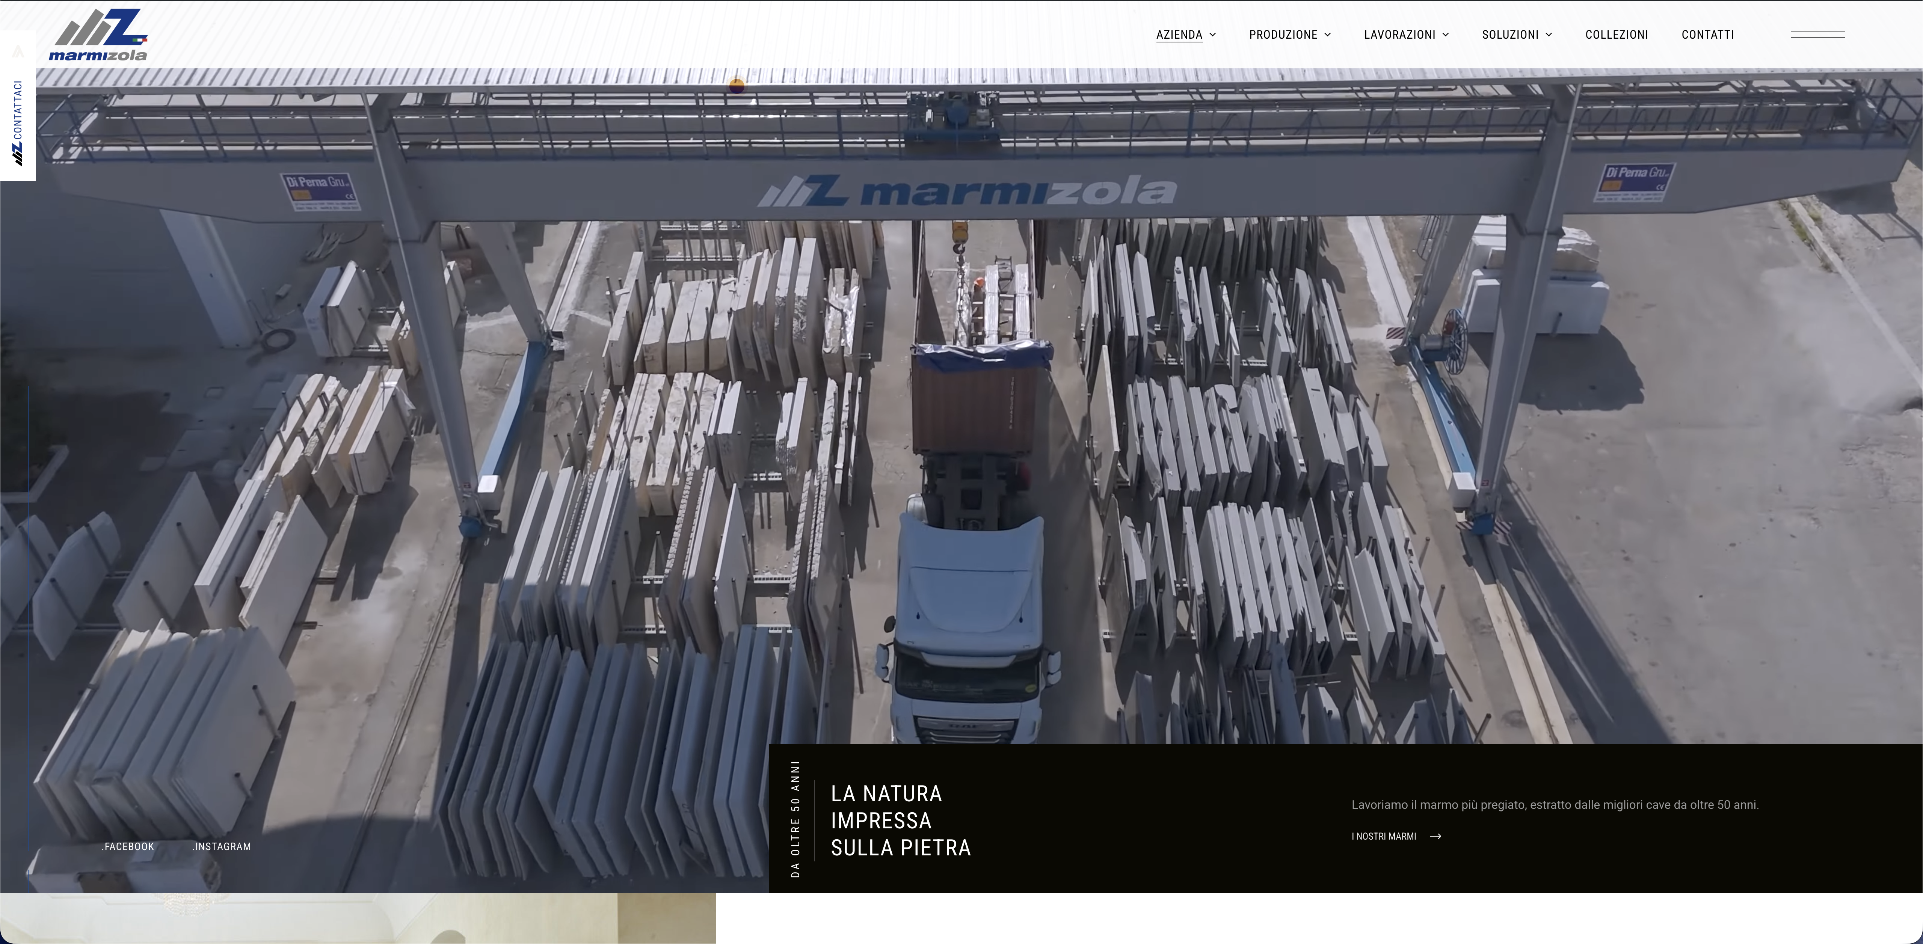Image resolution: width=1923 pixels, height=944 pixels.
Task: Select the Azienda menu label
Action: click(1179, 34)
